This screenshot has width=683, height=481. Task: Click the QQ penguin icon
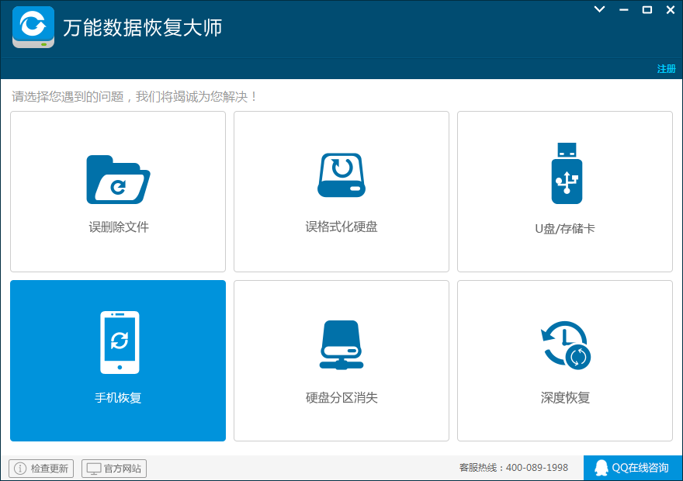tap(601, 468)
